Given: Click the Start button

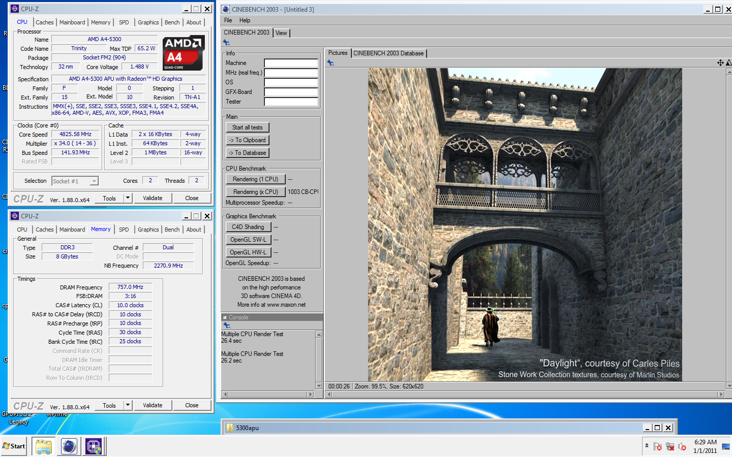Looking at the screenshot, I should [14, 446].
